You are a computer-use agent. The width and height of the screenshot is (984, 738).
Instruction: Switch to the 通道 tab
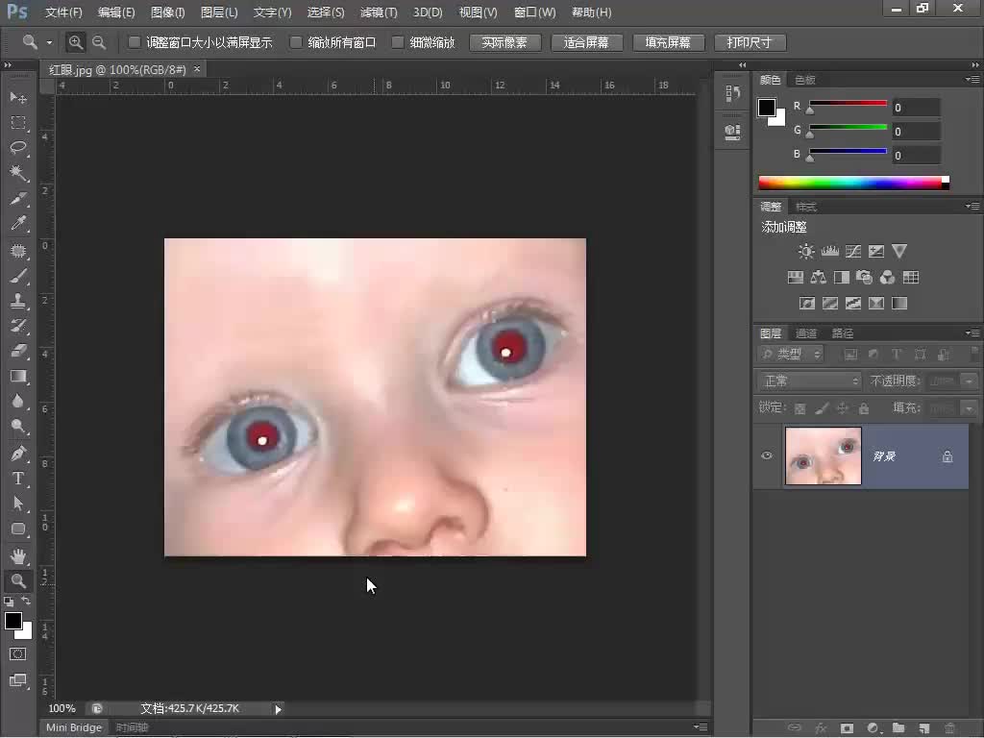(806, 333)
